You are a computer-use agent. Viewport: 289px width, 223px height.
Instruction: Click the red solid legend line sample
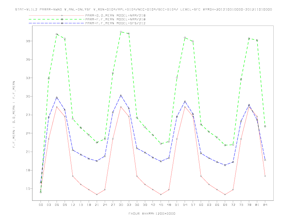tap(57, 15)
